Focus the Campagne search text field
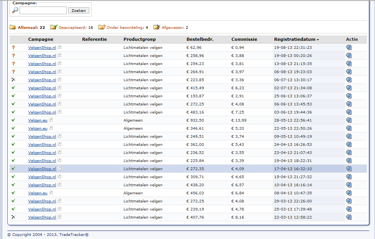Viewport: 375px width, 239px height. point(43,10)
